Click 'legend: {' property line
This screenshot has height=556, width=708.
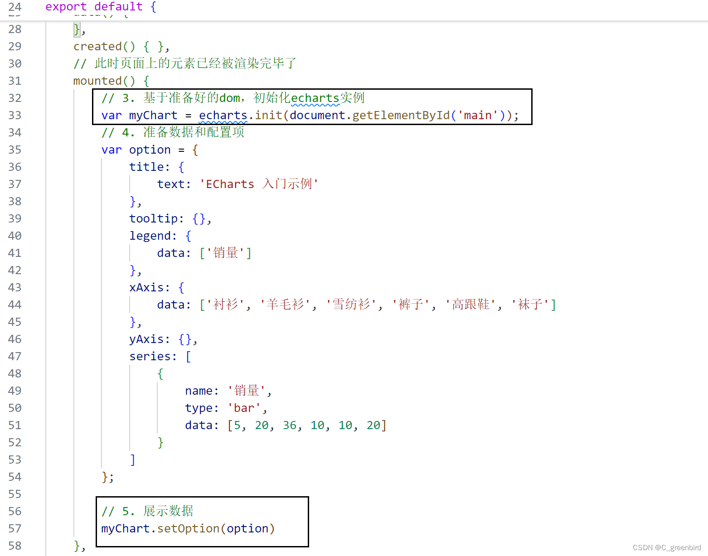coord(160,236)
